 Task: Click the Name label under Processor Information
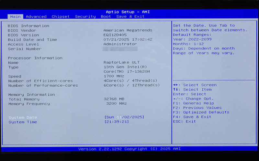pyautogui.click(x=13, y=63)
